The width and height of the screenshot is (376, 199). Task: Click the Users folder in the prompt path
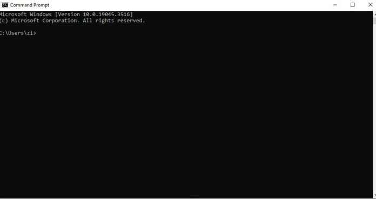(15, 33)
